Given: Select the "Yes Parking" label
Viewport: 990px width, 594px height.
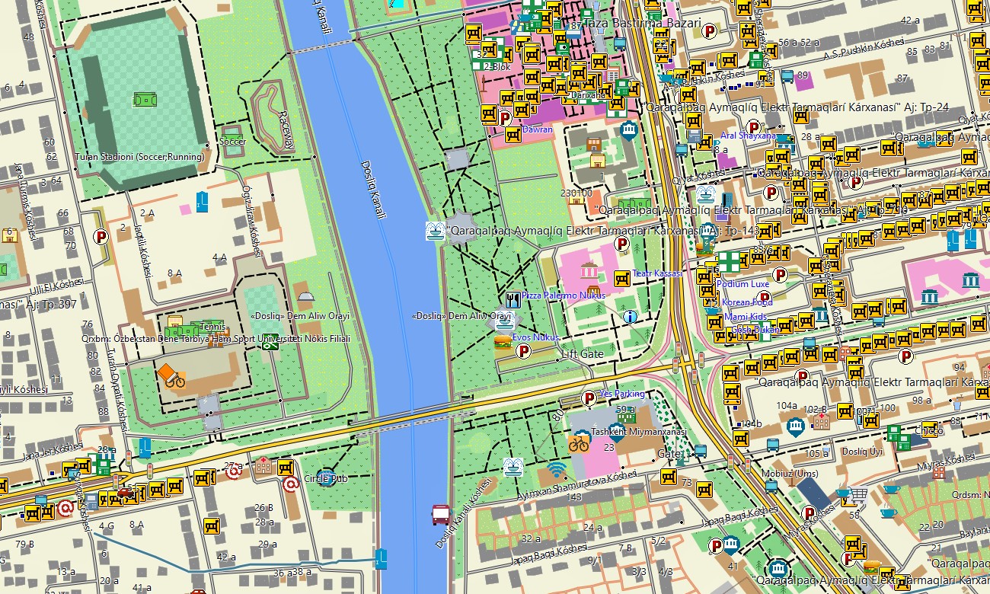Looking at the screenshot, I should 621,394.
